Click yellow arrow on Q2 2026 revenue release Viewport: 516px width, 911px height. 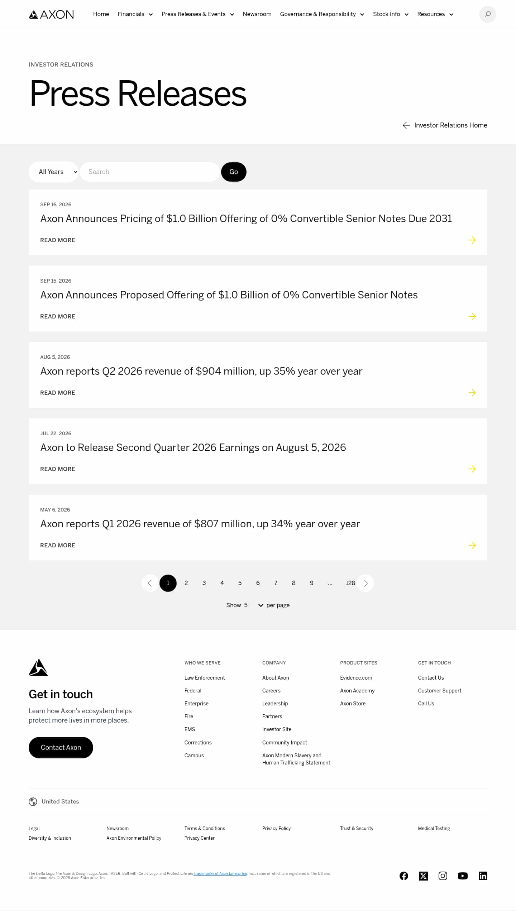[472, 393]
